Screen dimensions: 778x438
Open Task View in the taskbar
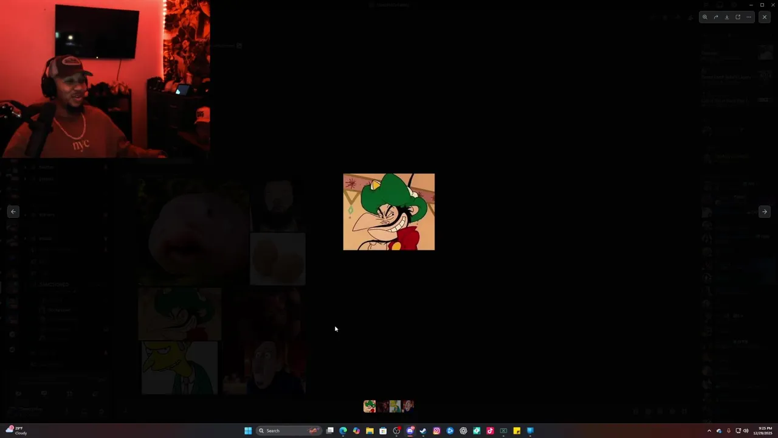click(330, 431)
